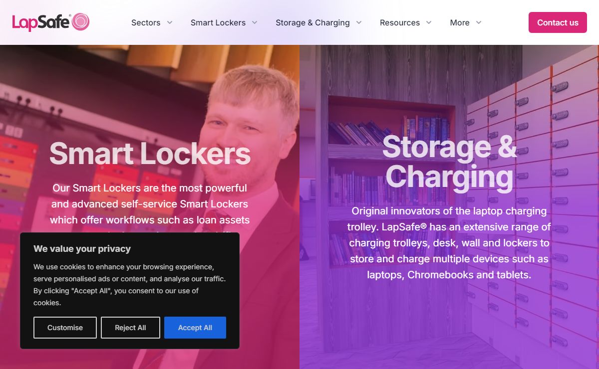
Task: Click the LapSafe logo
Action: point(51,22)
